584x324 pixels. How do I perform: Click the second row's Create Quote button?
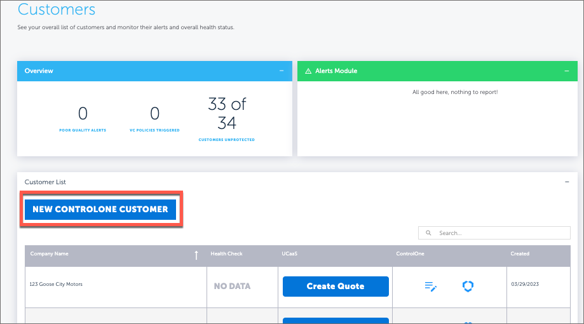pos(336,321)
